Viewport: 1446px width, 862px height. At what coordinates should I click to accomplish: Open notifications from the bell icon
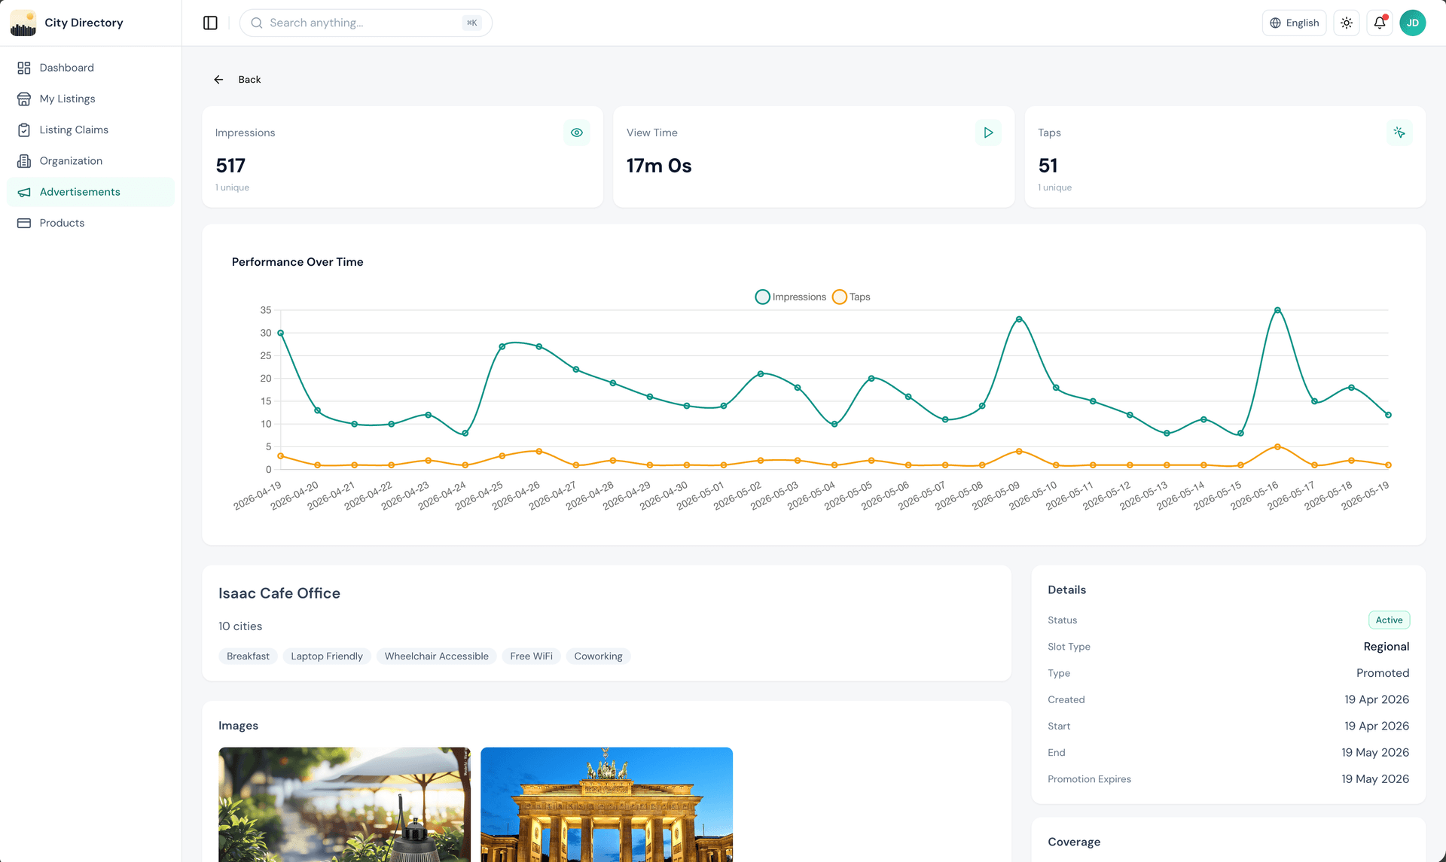1379,23
